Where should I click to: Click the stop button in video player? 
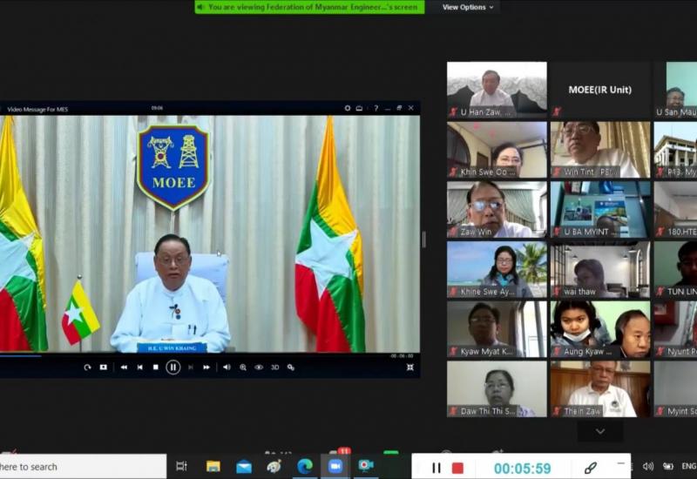pos(156,368)
